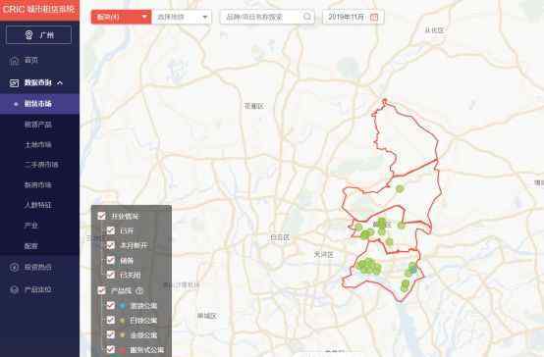The image size is (544, 357).
Task: Uncheck the 服务式公寓 checkbox
Action: pos(111,349)
